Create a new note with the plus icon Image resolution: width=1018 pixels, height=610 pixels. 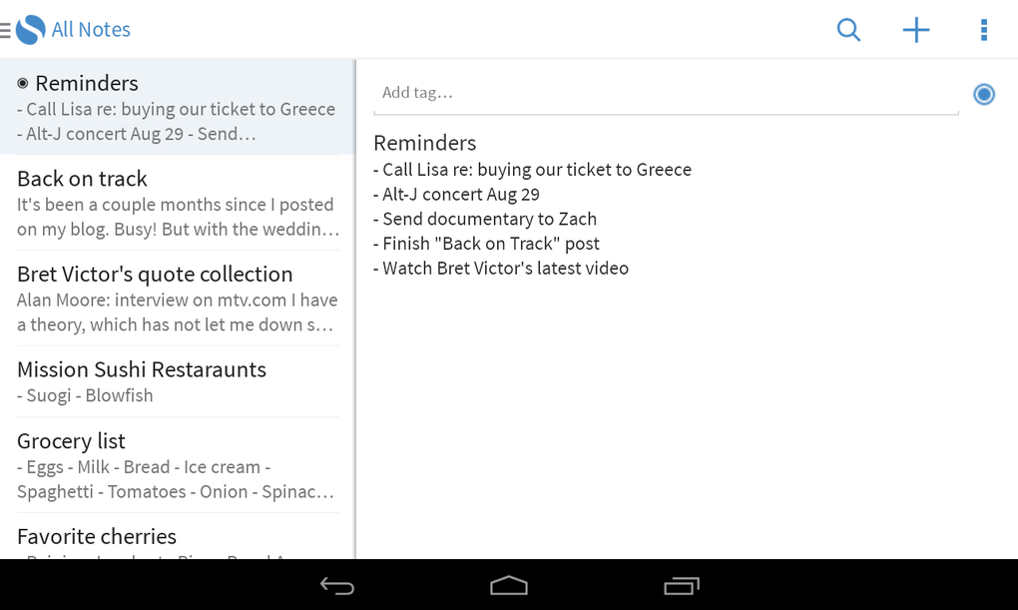coord(915,29)
